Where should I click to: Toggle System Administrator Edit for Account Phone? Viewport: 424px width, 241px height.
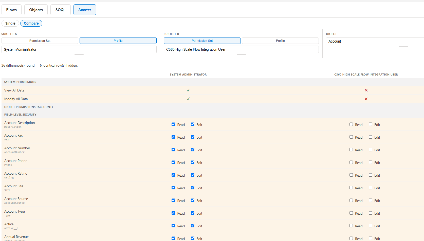pos(193,162)
